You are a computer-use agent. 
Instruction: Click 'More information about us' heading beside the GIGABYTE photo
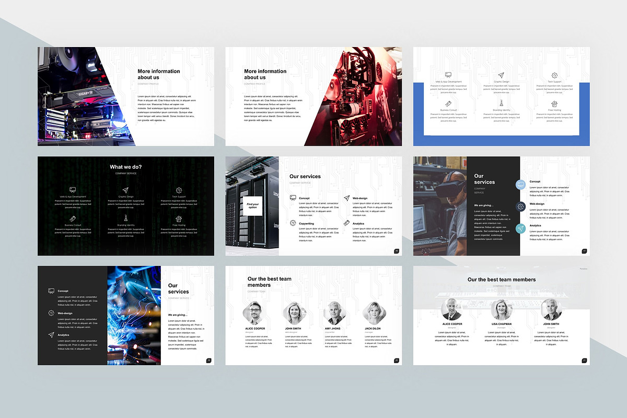pyautogui.click(x=159, y=74)
